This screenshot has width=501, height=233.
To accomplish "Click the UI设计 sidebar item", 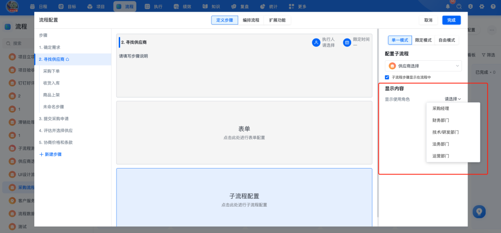I will 19,175.
